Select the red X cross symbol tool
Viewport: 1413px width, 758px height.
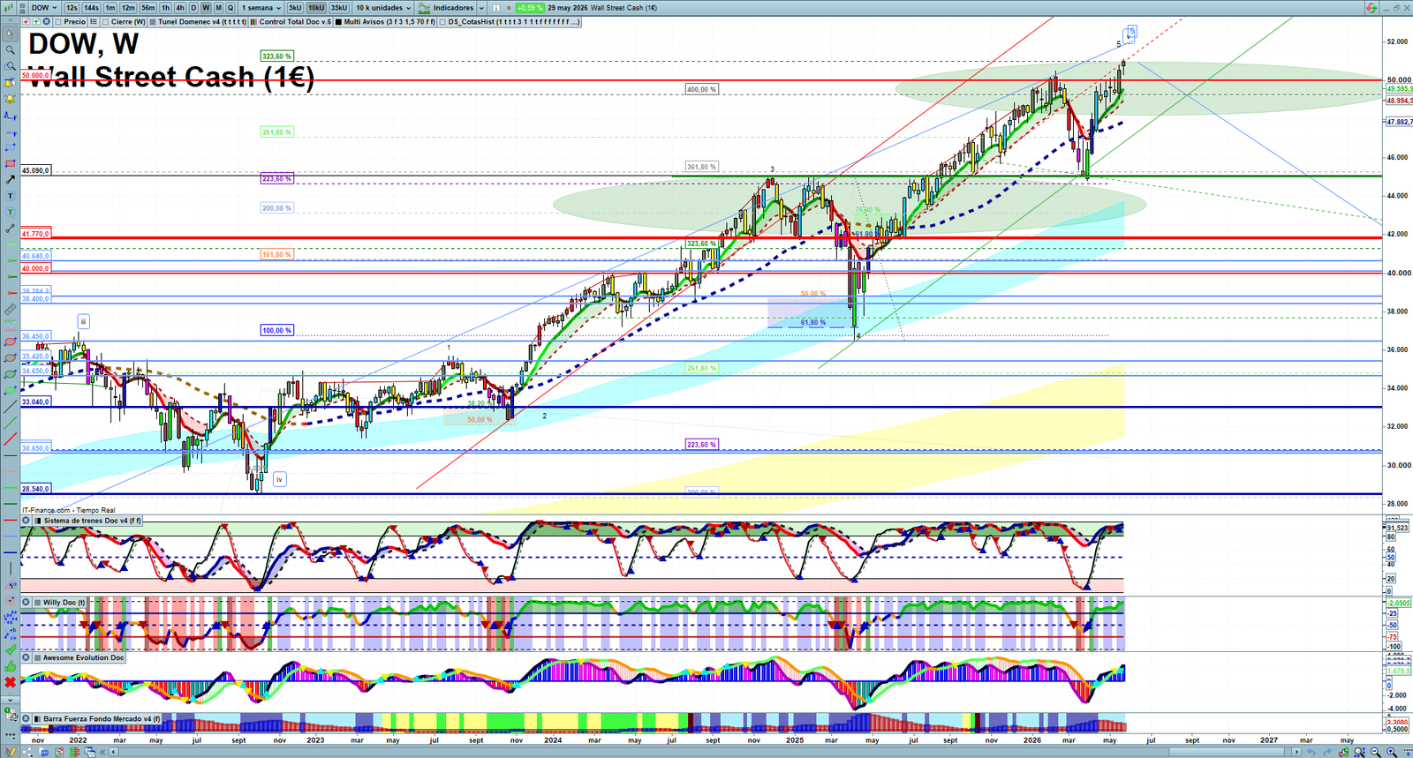point(10,682)
